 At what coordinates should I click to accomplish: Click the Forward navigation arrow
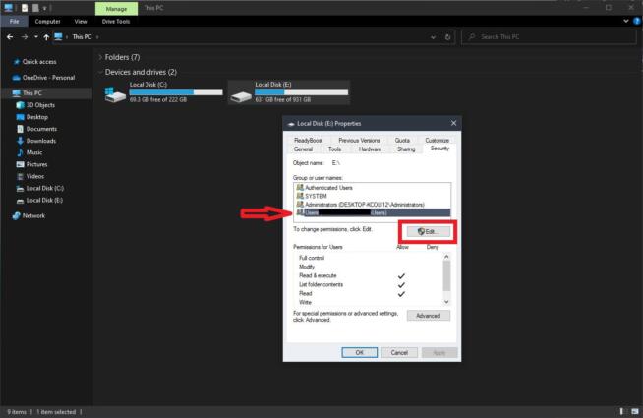pos(25,37)
